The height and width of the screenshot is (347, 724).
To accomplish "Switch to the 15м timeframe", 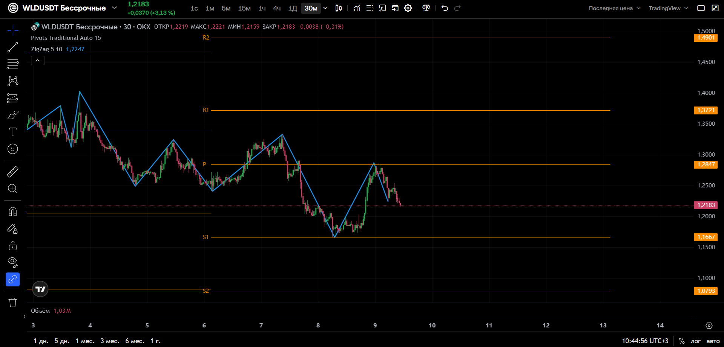I will (x=244, y=8).
